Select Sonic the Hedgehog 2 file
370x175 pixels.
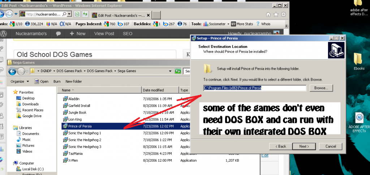(x=85, y=140)
